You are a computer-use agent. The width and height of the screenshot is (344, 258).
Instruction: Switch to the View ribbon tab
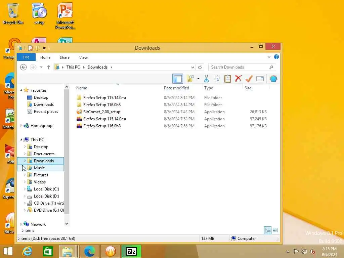coord(83,57)
